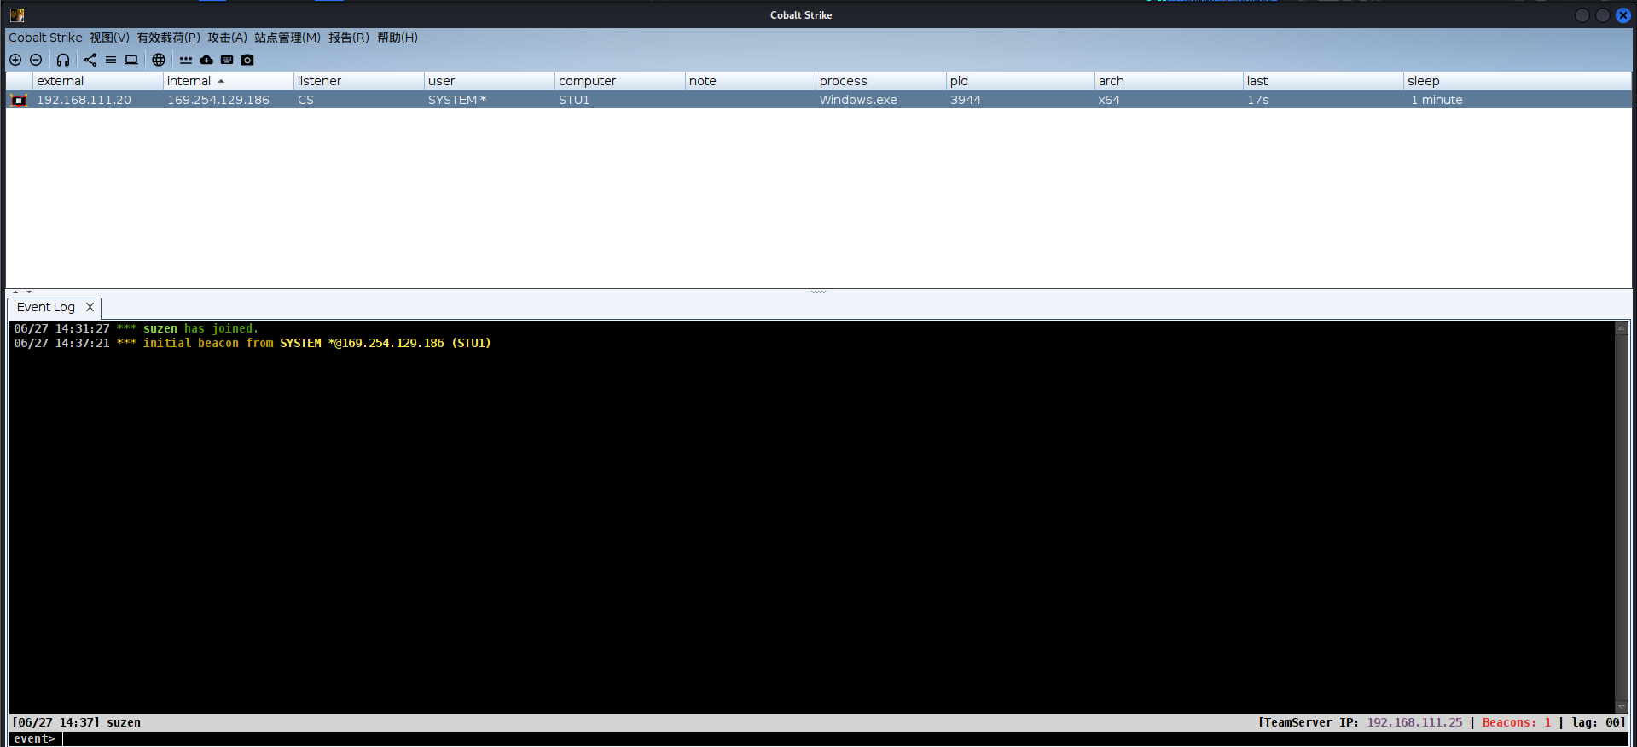
Task: Sort sessions by pid column
Action: 1021,81
